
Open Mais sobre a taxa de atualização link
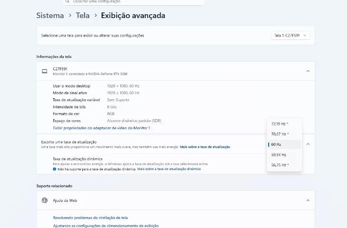click(205, 147)
